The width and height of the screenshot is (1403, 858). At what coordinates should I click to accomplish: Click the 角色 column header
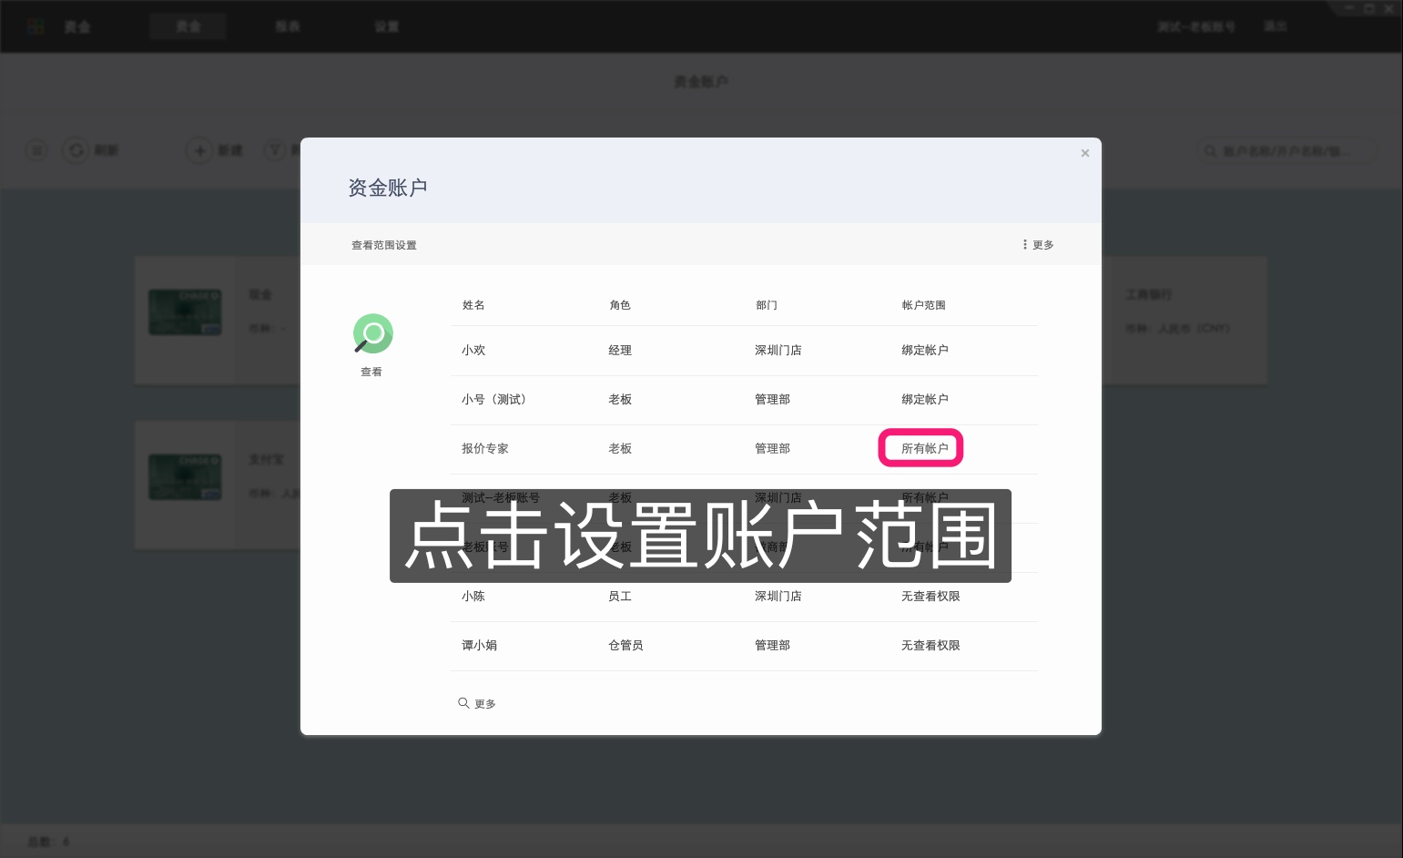coord(620,305)
